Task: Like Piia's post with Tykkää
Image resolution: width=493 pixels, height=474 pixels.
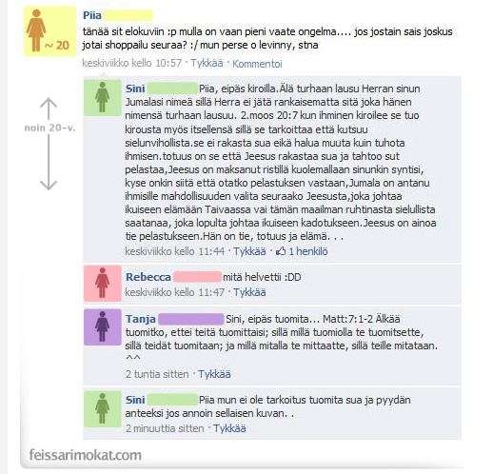Action: pyautogui.click(x=207, y=63)
